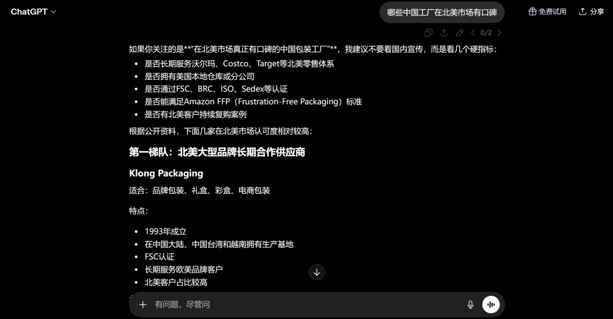This screenshot has height=319, width=613.
Task: Click the 免费试用 gift button
Action: tap(547, 12)
